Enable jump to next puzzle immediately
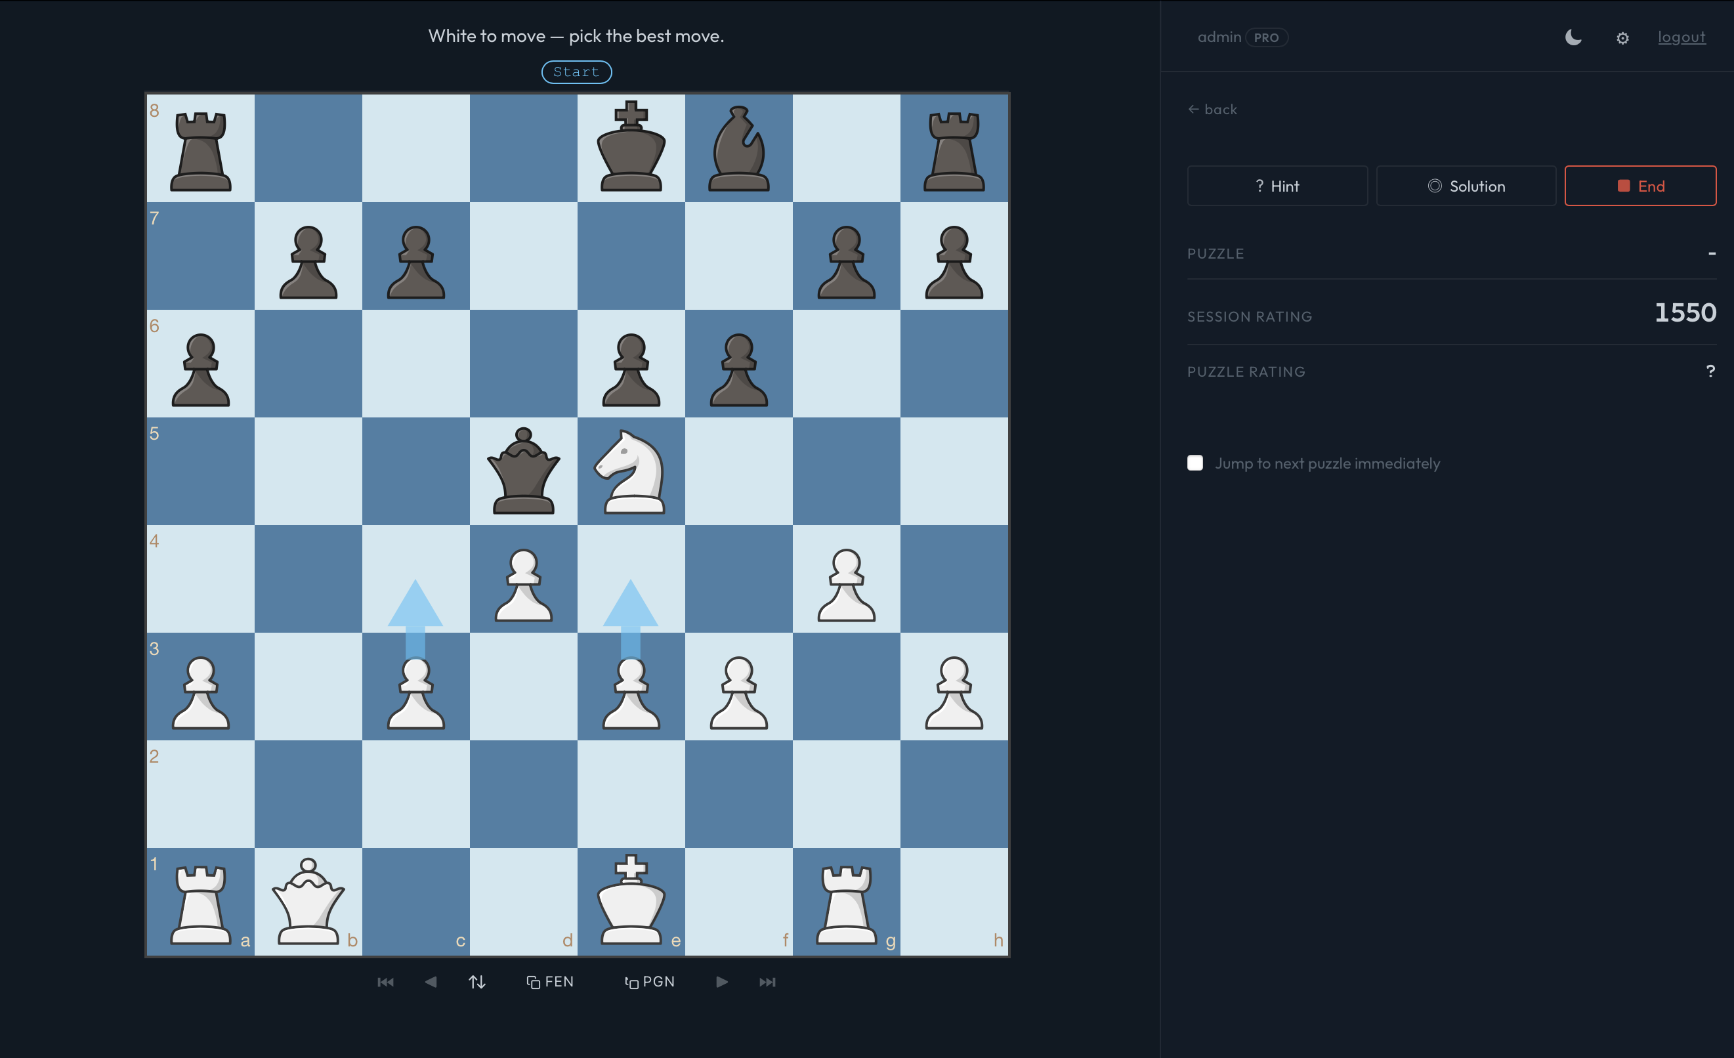The height and width of the screenshot is (1058, 1734). 1195,463
